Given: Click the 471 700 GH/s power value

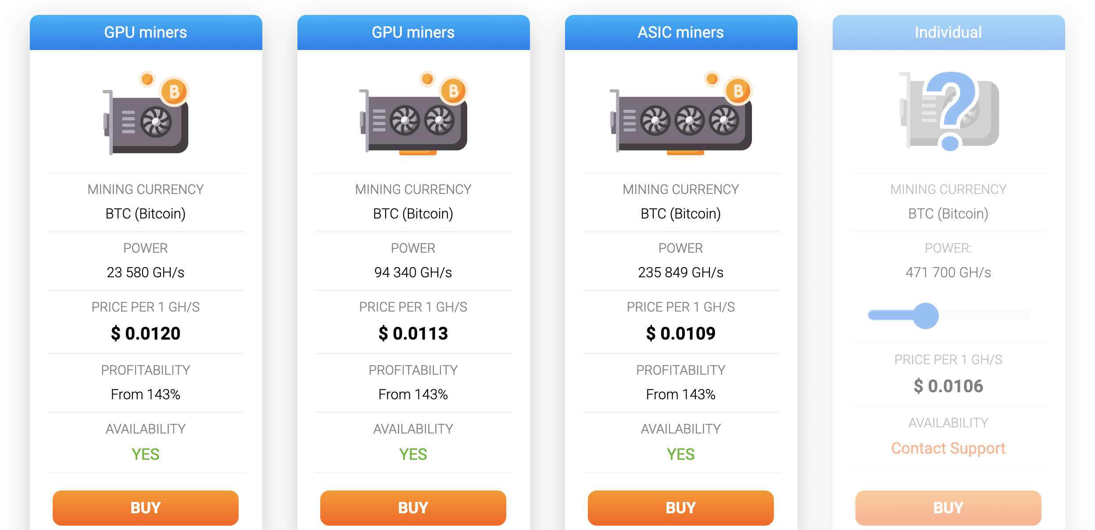Looking at the screenshot, I should [948, 272].
